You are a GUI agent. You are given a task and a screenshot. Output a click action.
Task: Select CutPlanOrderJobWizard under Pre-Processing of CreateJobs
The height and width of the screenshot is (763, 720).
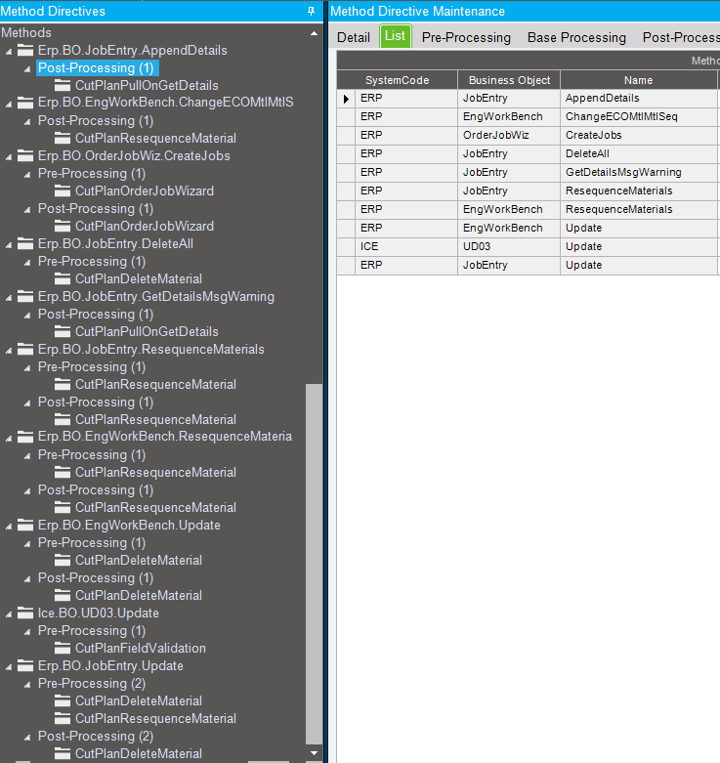pos(144,191)
